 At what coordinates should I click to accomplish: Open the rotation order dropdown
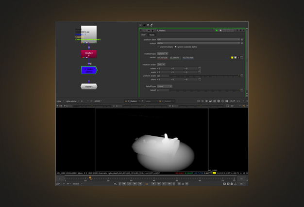pyautogui.click(x=162, y=64)
